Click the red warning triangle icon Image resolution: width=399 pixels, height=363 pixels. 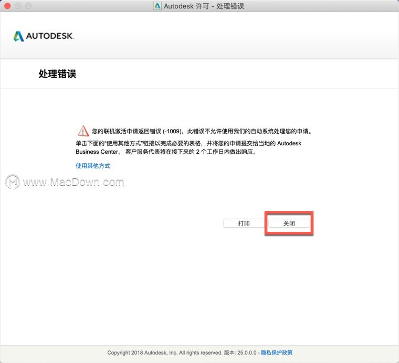click(83, 131)
